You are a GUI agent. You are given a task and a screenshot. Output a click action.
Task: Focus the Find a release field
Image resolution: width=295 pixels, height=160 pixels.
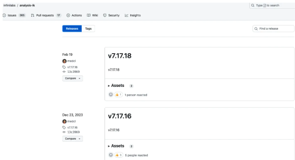(x=274, y=29)
